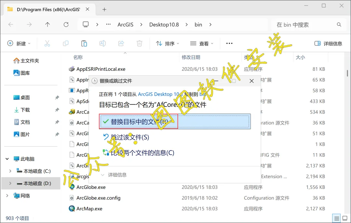This screenshot has height=223, width=351.
Task: Unpin Documents (文档) via its pin icon
Action: coord(57,122)
